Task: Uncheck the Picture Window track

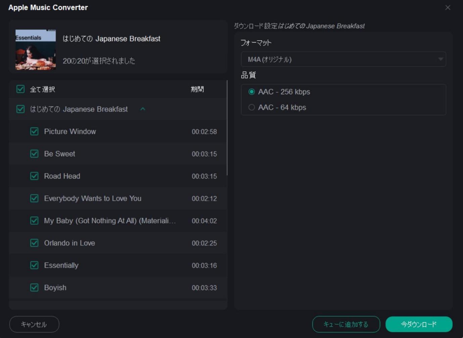Action: (x=34, y=131)
